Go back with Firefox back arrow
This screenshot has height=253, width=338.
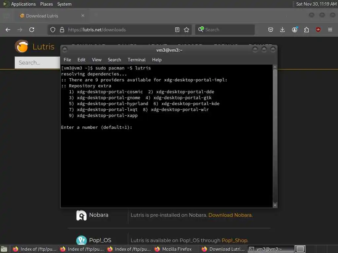pyautogui.click(x=8, y=30)
